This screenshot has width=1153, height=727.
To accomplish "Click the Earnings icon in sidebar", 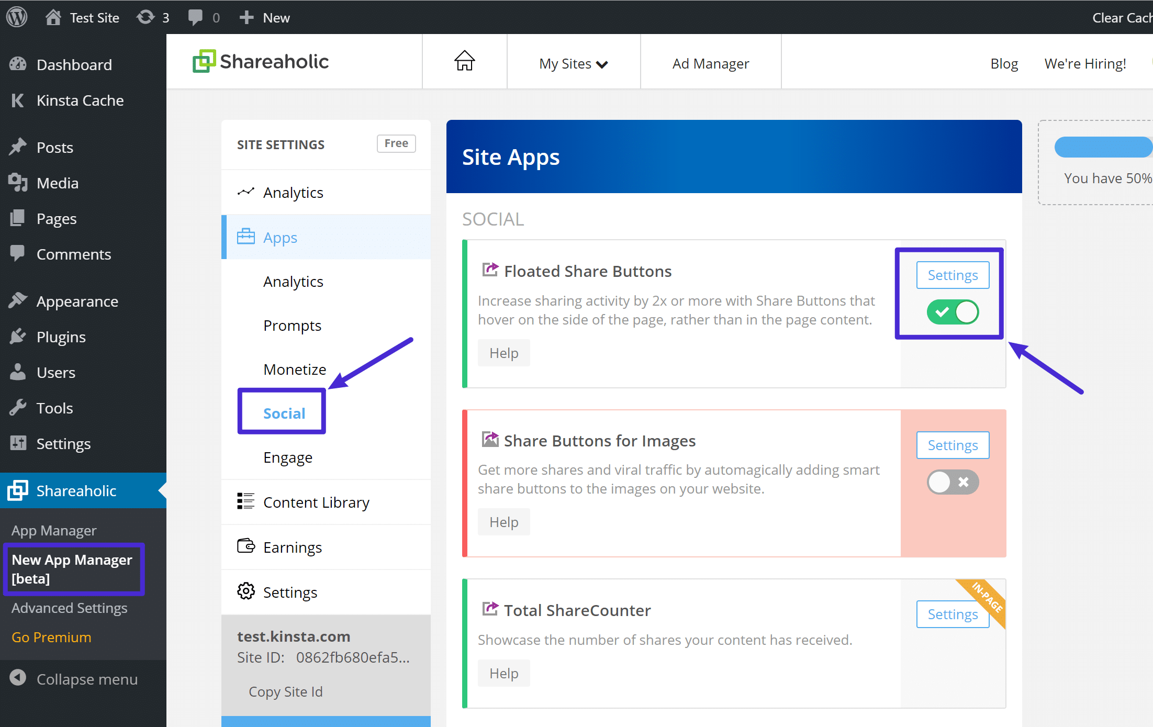I will (x=244, y=547).
